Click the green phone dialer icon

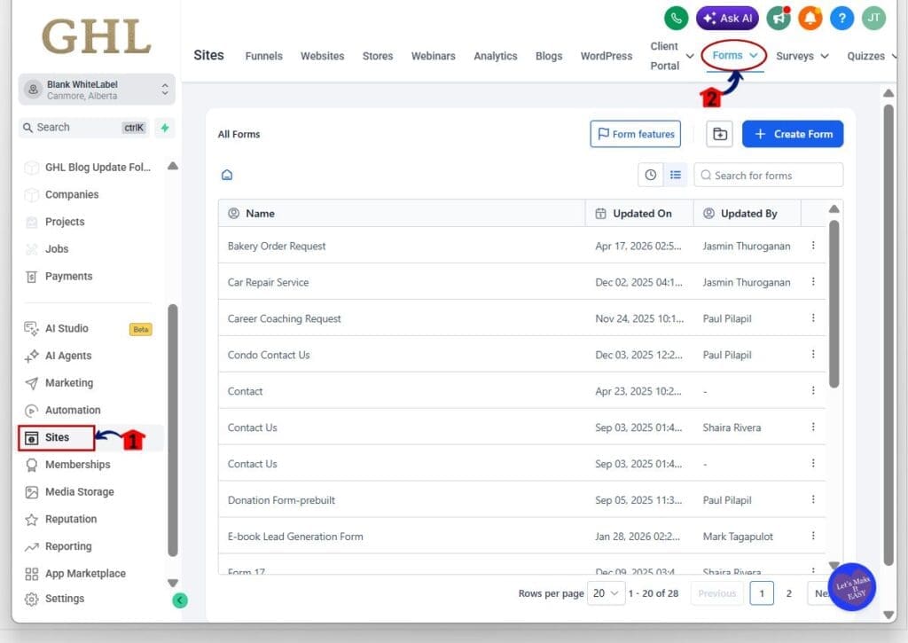(x=676, y=18)
